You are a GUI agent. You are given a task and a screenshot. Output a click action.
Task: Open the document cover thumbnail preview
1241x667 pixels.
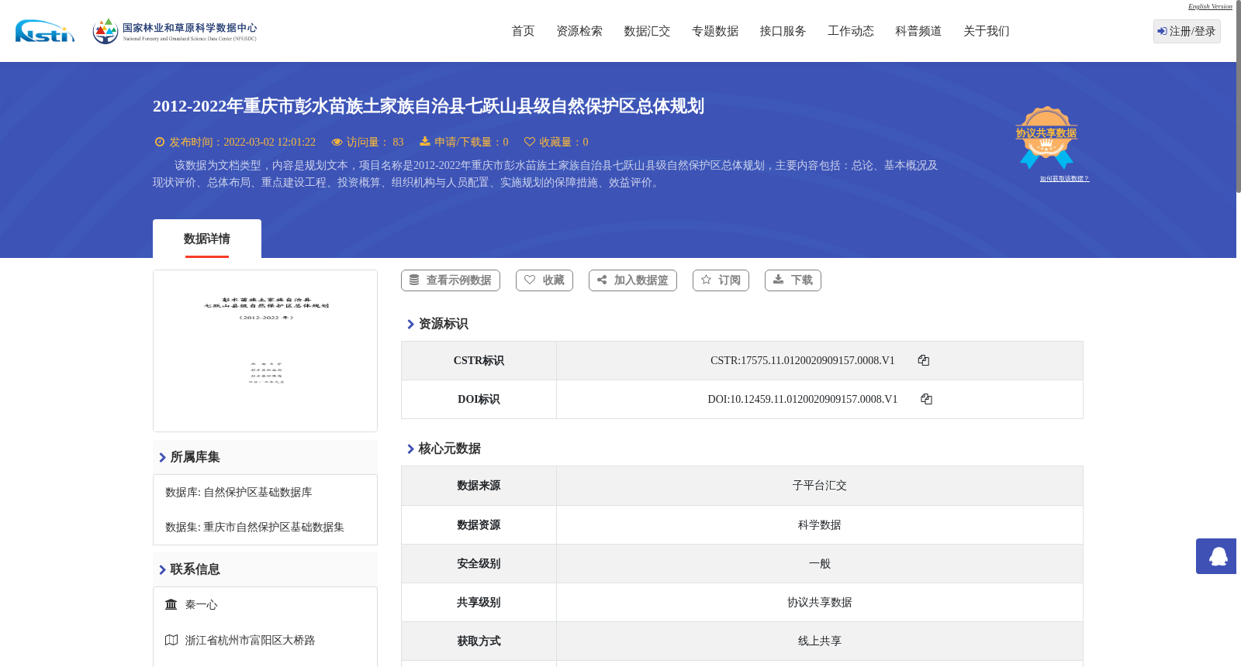(x=265, y=351)
